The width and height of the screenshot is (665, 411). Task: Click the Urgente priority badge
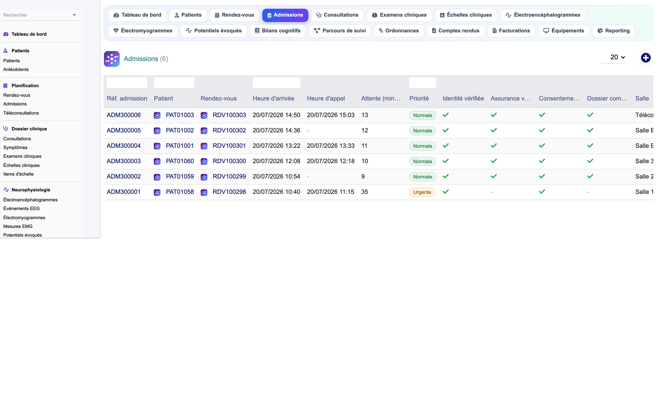tap(422, 192)
